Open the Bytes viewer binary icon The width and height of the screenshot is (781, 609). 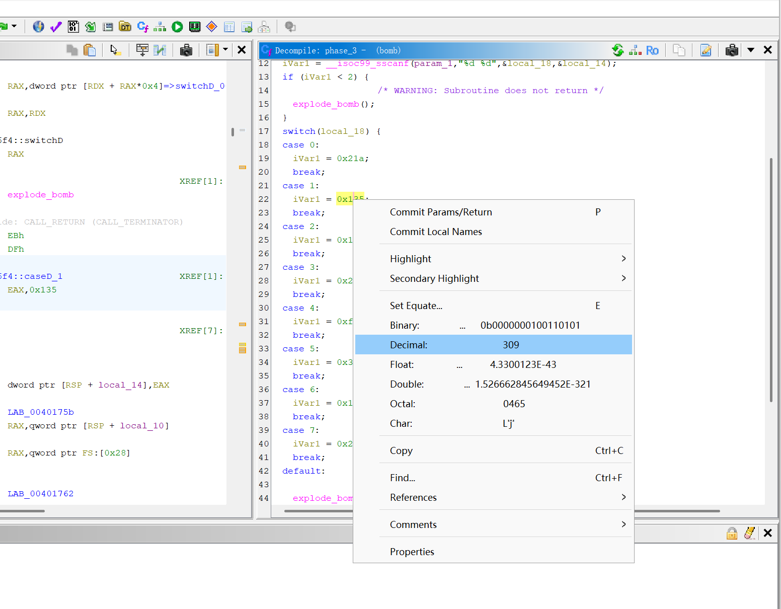point(73,27)
